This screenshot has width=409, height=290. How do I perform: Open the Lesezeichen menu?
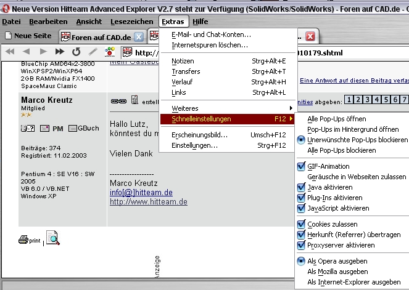[132, 22]
